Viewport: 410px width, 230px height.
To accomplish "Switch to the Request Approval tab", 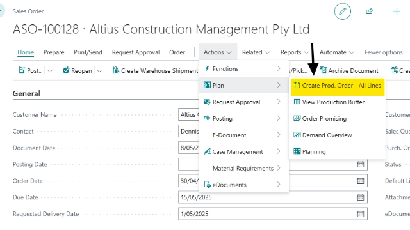I will [136, 52].
